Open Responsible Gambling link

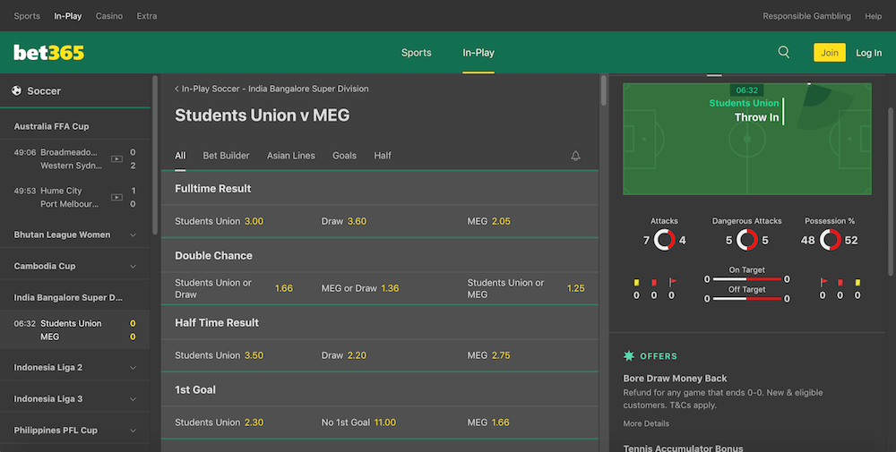point(806,16)
